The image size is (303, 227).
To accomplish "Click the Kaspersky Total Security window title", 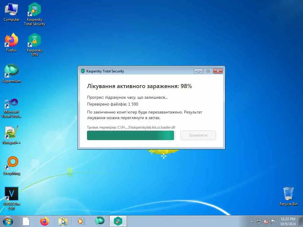I will (105, 71).
